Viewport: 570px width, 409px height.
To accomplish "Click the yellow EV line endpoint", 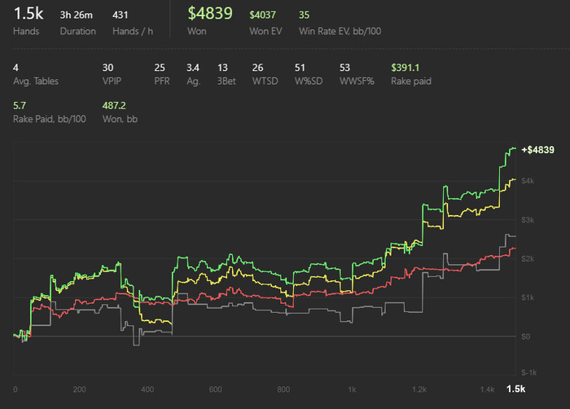I will 515,179.
